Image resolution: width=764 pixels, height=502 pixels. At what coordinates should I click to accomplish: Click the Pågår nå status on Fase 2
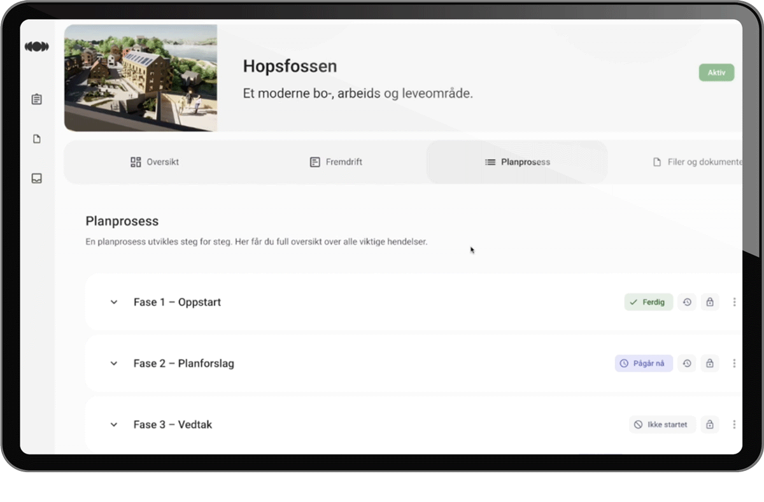pos(644,363)
